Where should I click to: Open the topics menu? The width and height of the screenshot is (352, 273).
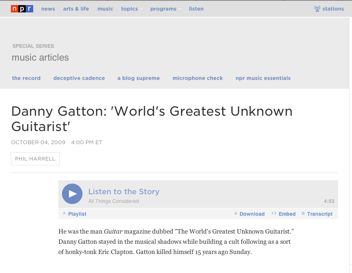[129, 9]
